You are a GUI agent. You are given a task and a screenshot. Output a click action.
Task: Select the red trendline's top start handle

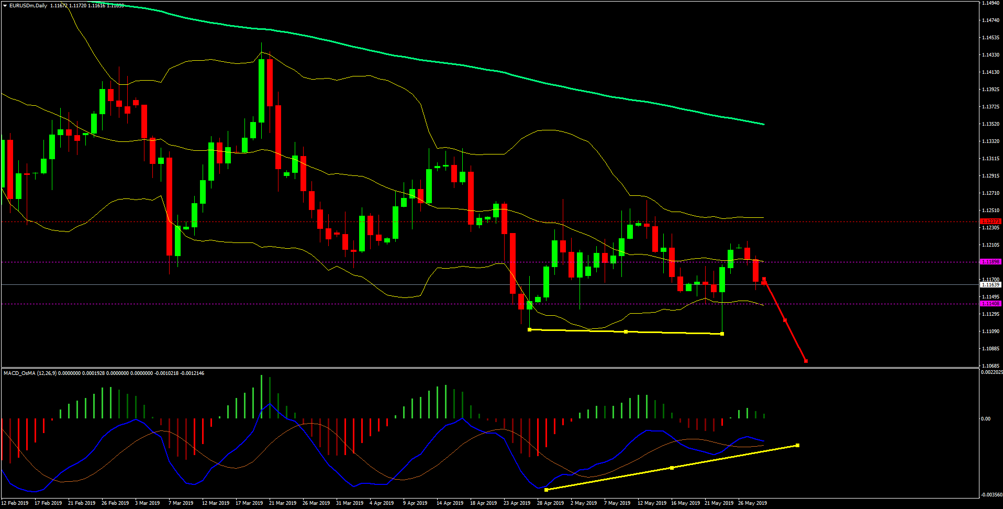tap(764, 280)
